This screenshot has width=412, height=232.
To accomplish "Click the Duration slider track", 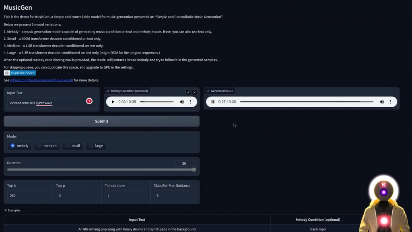I will (101, 170).
